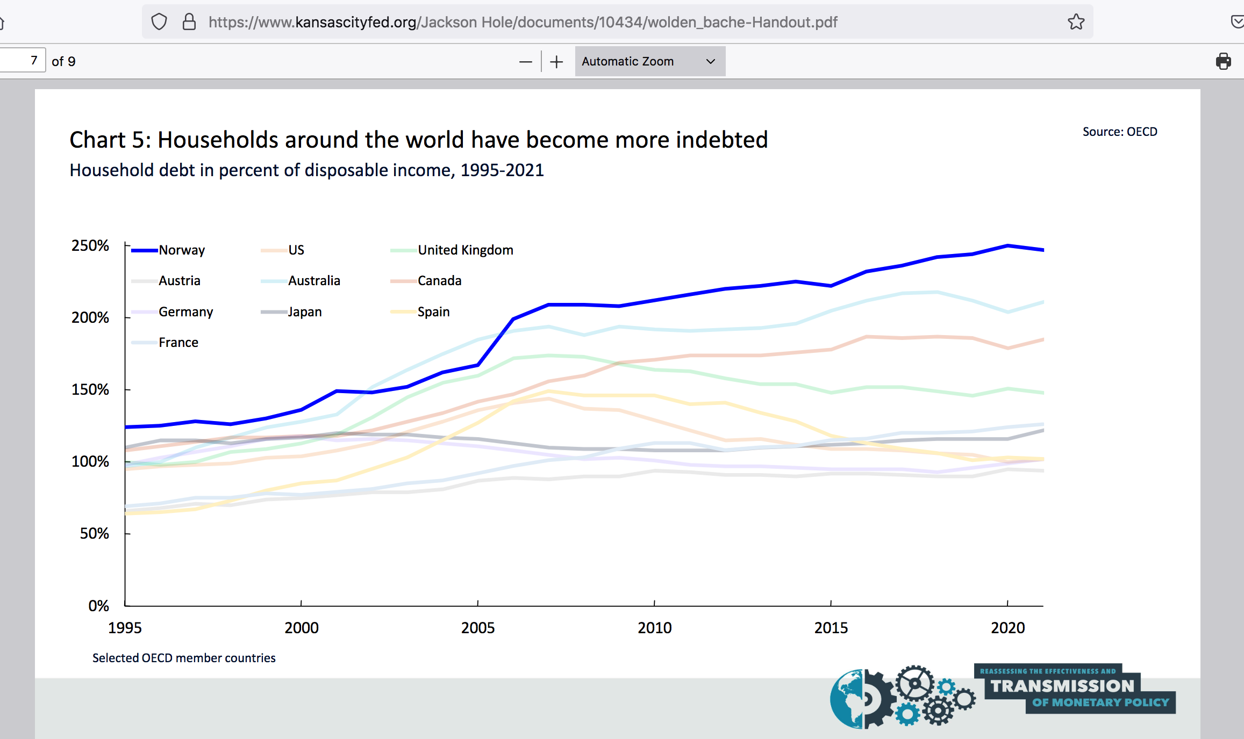Zoom out using the minus button

[x=525, y=62]
